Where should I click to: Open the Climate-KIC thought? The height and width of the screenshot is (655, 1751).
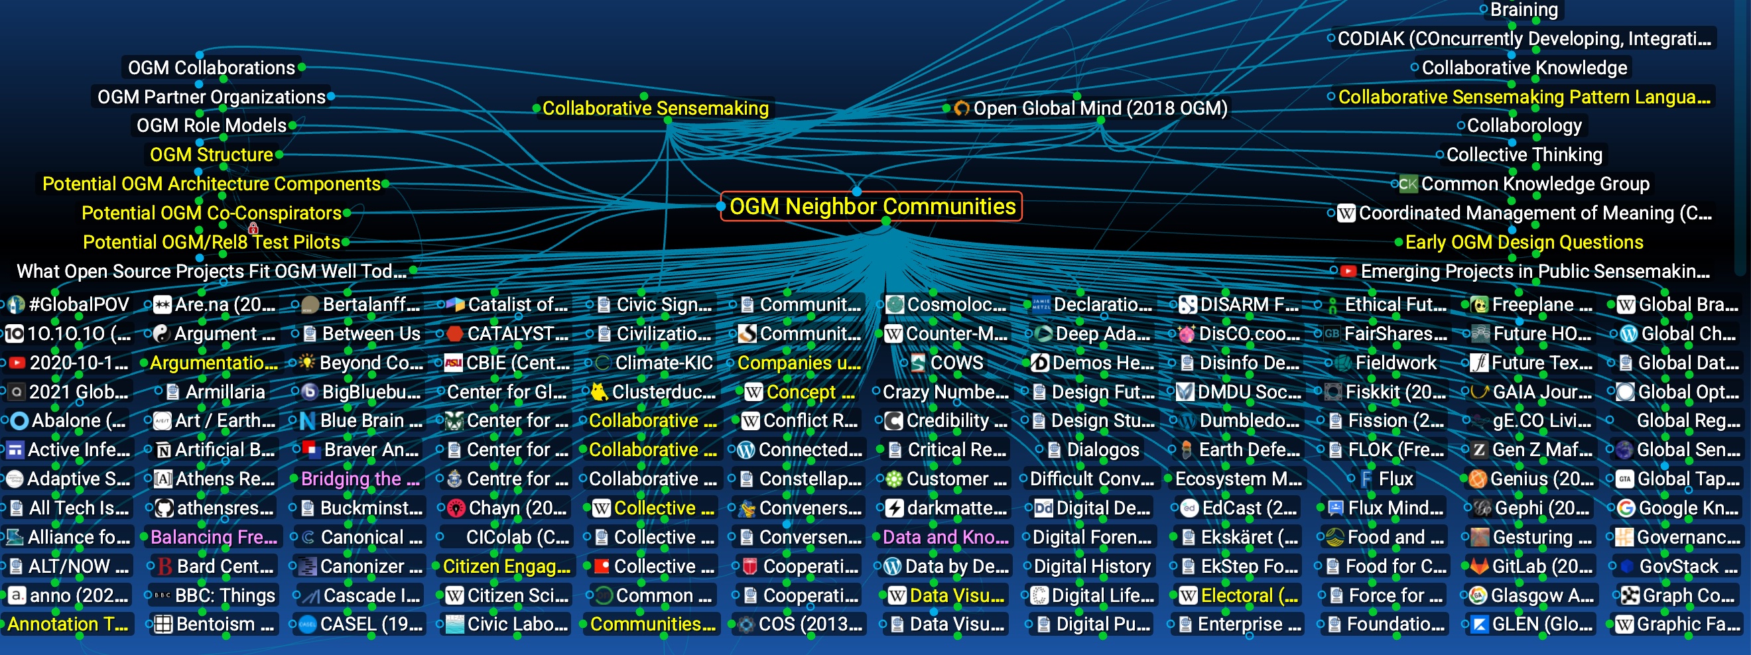(663, 363)
